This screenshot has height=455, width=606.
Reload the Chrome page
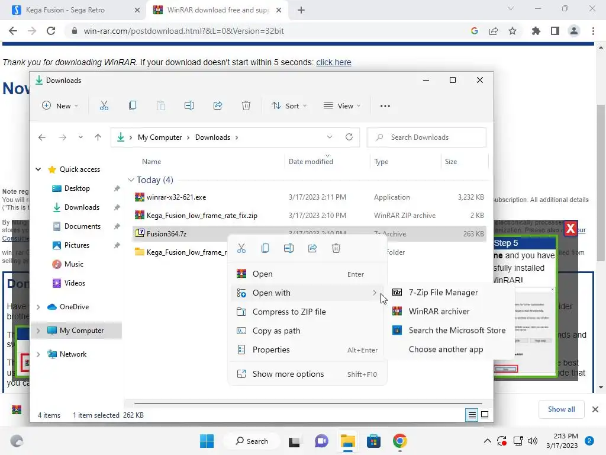[x=51, y=31]
